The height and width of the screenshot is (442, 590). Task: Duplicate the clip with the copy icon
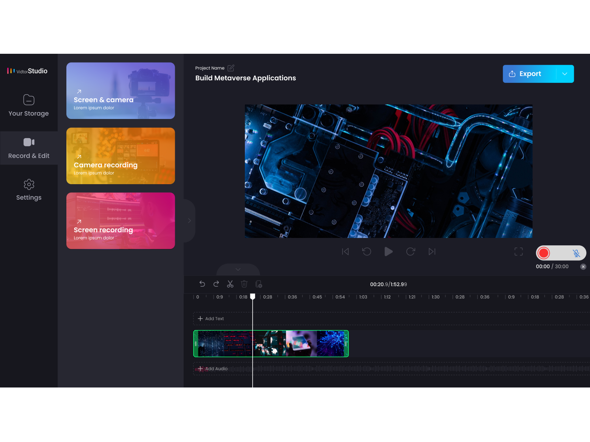pos(258,284)
